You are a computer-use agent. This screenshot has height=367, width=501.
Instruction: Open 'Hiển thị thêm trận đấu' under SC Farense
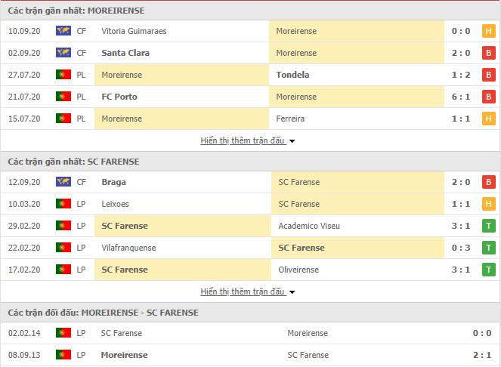[x=243, y=291]
